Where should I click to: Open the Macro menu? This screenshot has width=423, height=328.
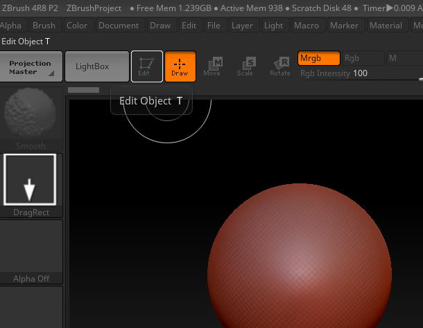308,26
